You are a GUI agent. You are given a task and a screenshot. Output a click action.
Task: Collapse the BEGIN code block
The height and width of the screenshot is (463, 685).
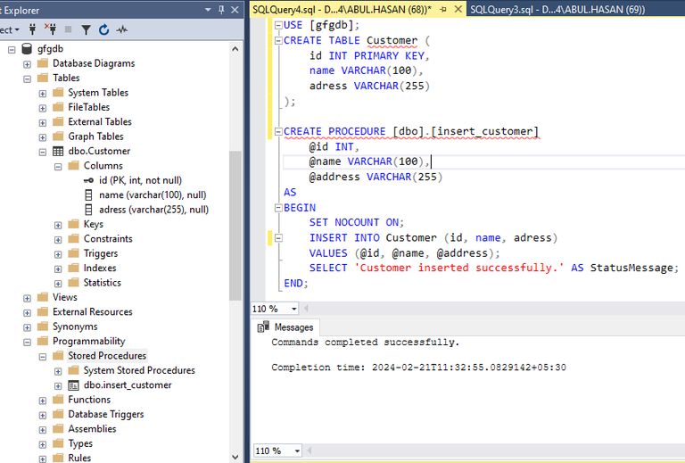(278, 208)
